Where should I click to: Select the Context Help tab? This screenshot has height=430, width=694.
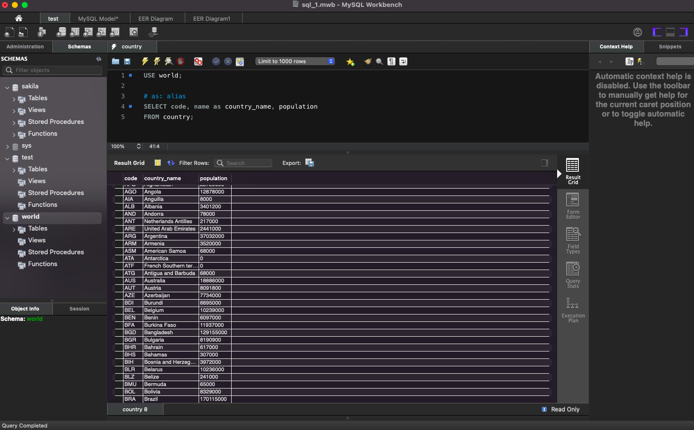tap(616, 46)
